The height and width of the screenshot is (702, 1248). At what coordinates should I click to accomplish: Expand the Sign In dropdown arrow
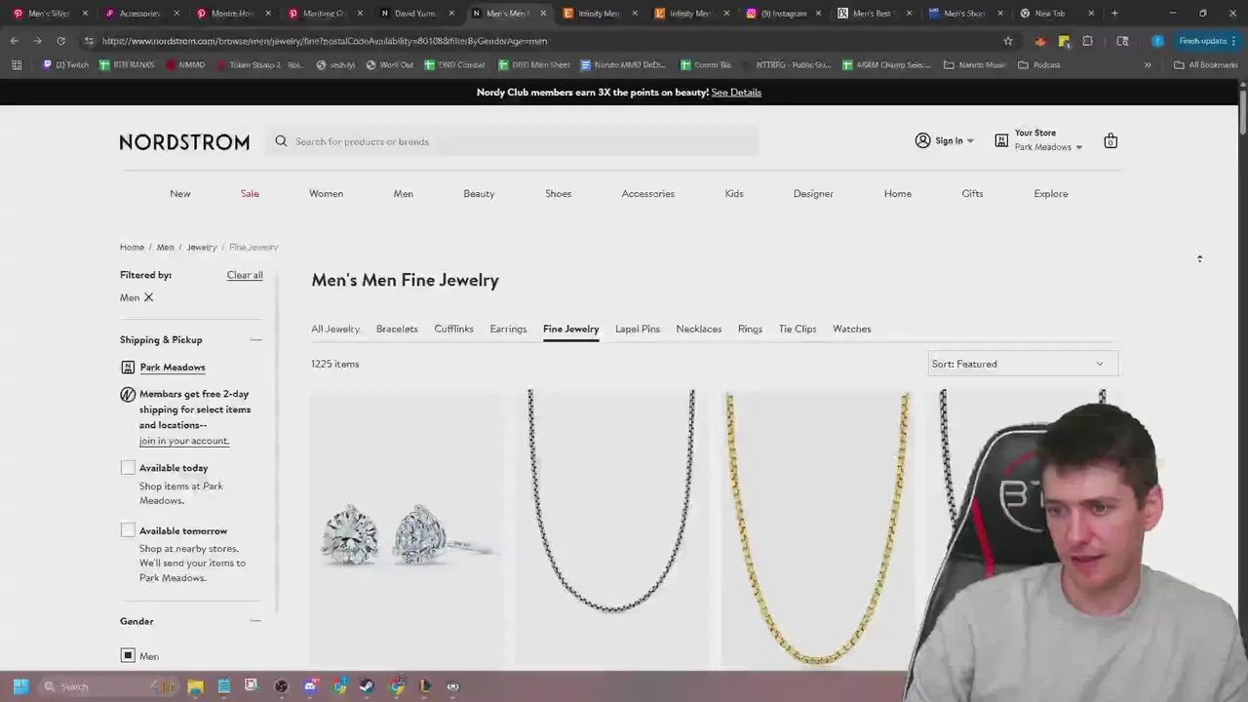[970, 141]
